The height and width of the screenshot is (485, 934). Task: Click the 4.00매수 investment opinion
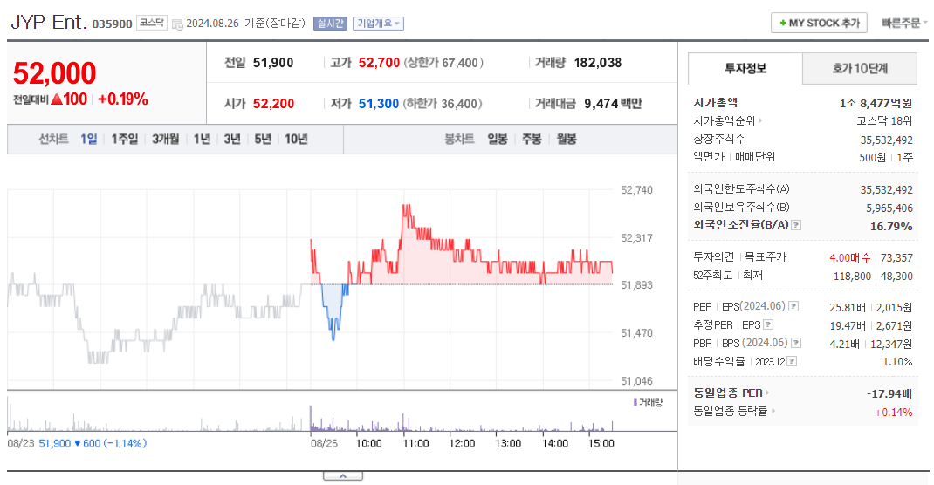click(850, 257)
